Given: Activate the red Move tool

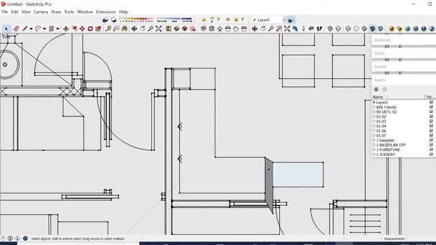Looking at the screenshot, I should click(x=82, y=29).
